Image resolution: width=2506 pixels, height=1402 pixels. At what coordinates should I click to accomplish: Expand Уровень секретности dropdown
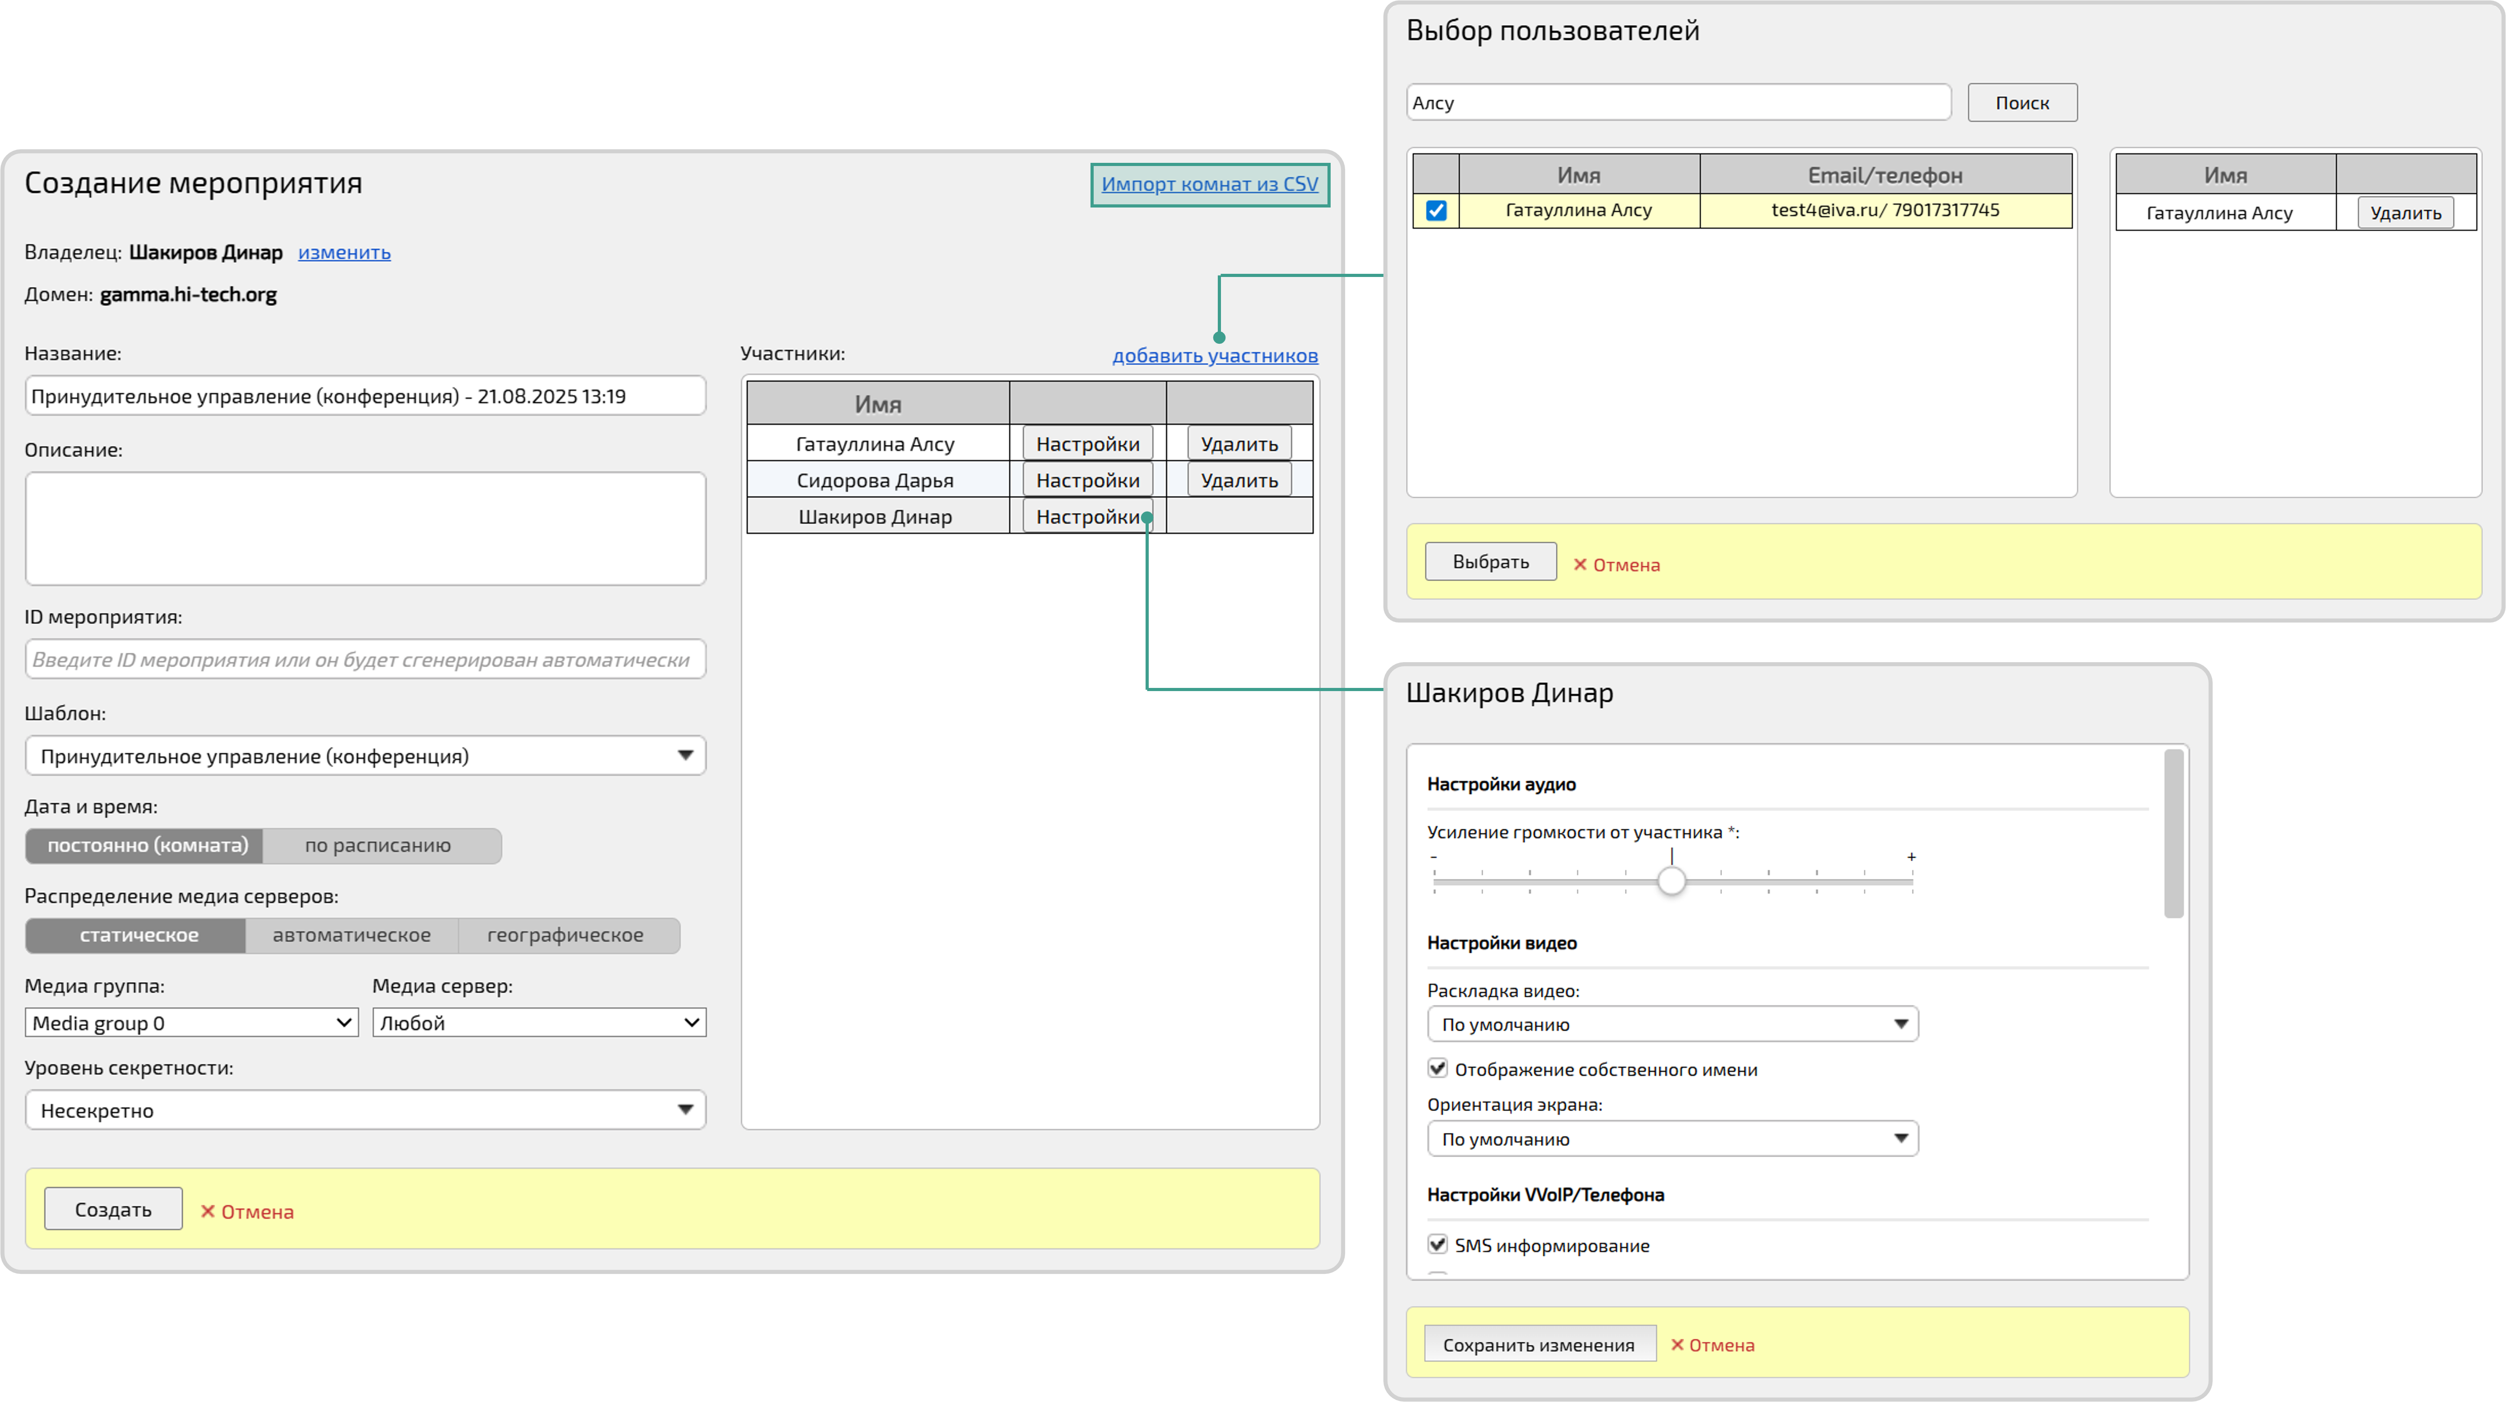[x=365, y=1110]
